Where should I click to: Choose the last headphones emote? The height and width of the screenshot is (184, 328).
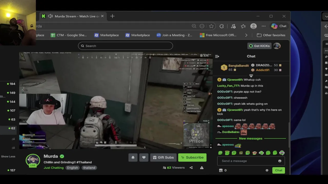pyautogui.click(x=282, y=153)
